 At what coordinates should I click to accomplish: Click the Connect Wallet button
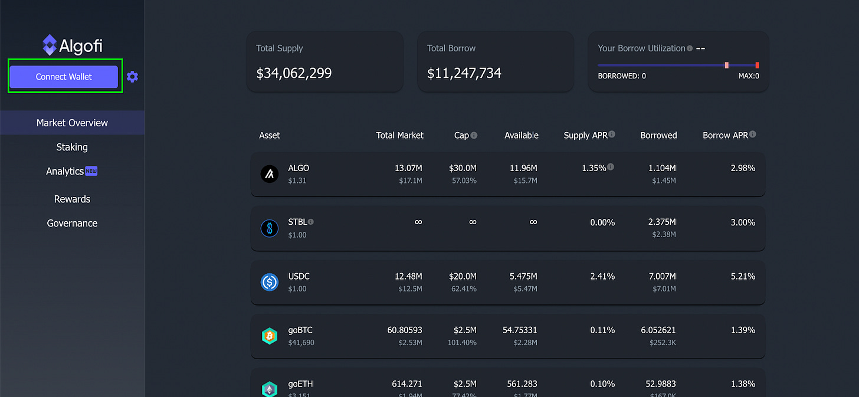coord(64,77)
